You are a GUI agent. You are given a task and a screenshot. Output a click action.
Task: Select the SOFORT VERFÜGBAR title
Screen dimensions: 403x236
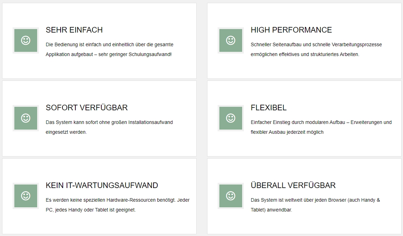87,108
